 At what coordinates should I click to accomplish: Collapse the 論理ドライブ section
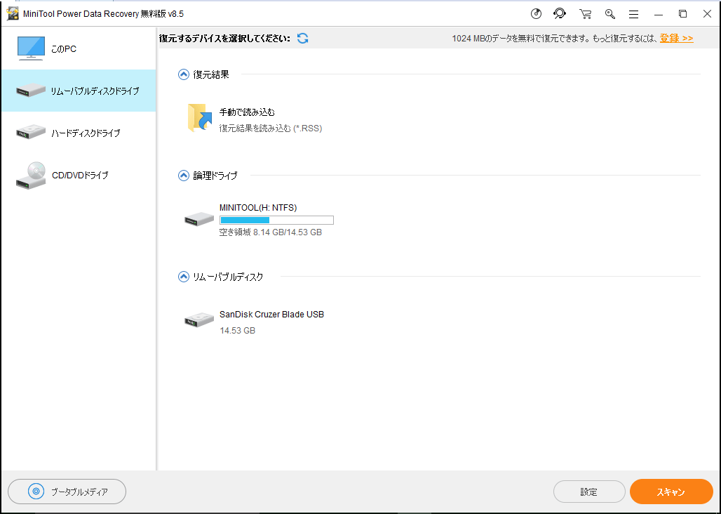click(183, 176)
